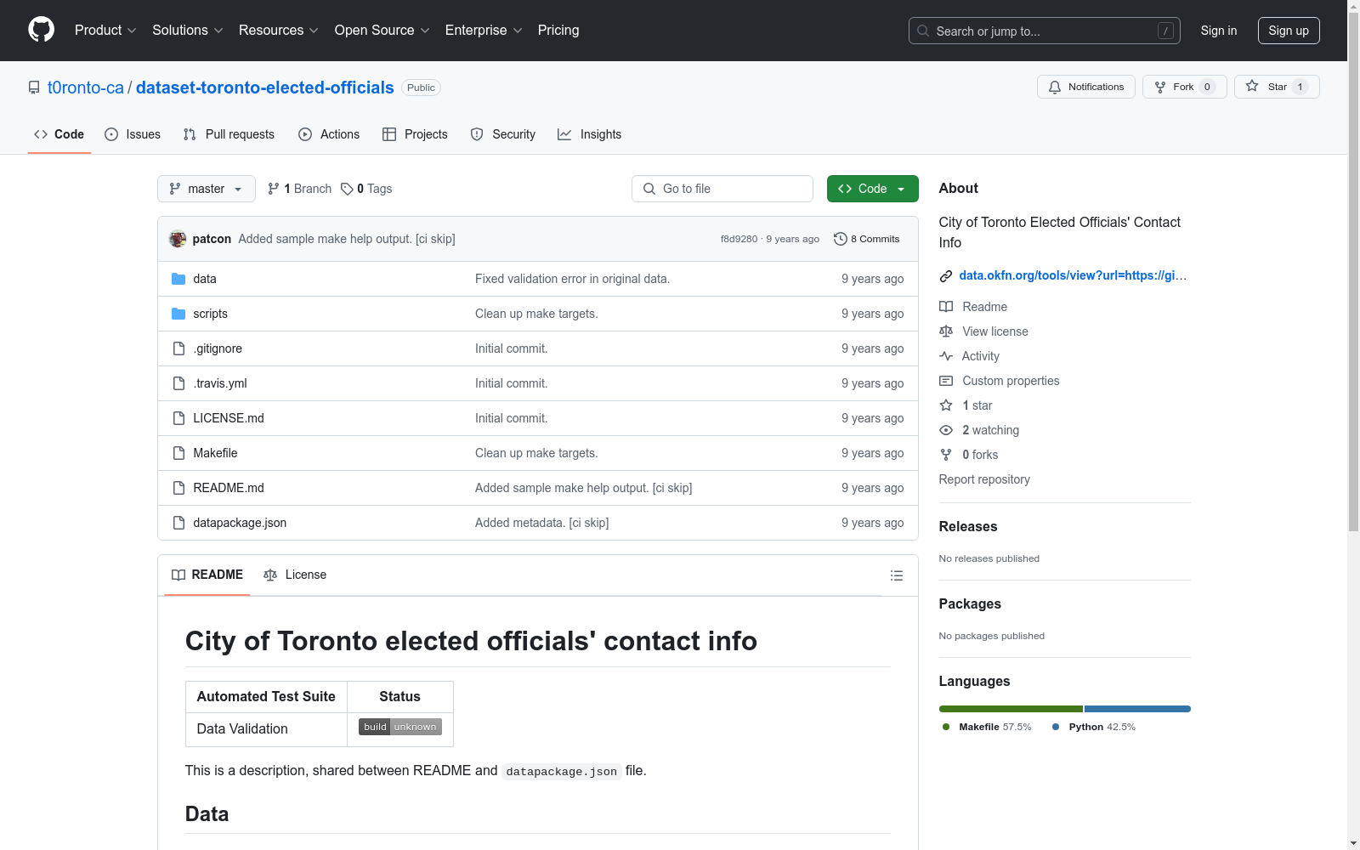Click the star icon beside 1 star
The width and height of the screenshot is (1360, 850).
pyautogui.click(x=946, y=405)
